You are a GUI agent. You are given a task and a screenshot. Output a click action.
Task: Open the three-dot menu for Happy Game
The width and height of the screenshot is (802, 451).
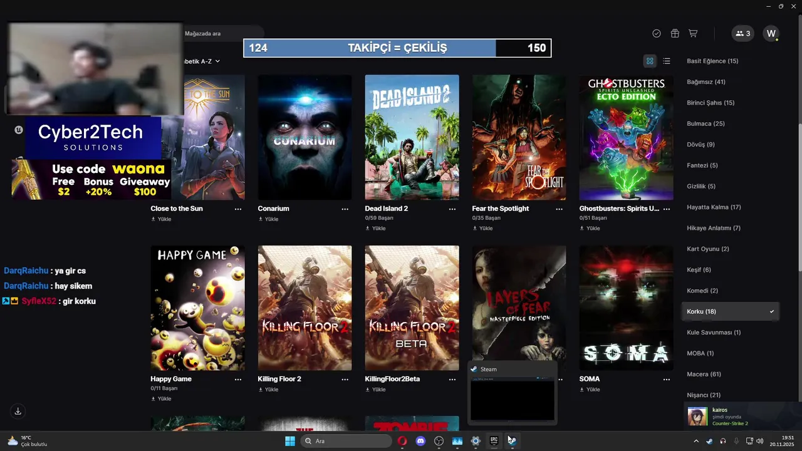[x=238, y=379]
